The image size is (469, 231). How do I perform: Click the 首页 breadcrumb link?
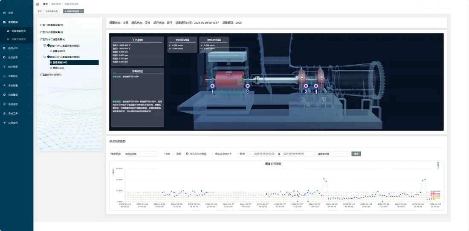tap(46, 4)
